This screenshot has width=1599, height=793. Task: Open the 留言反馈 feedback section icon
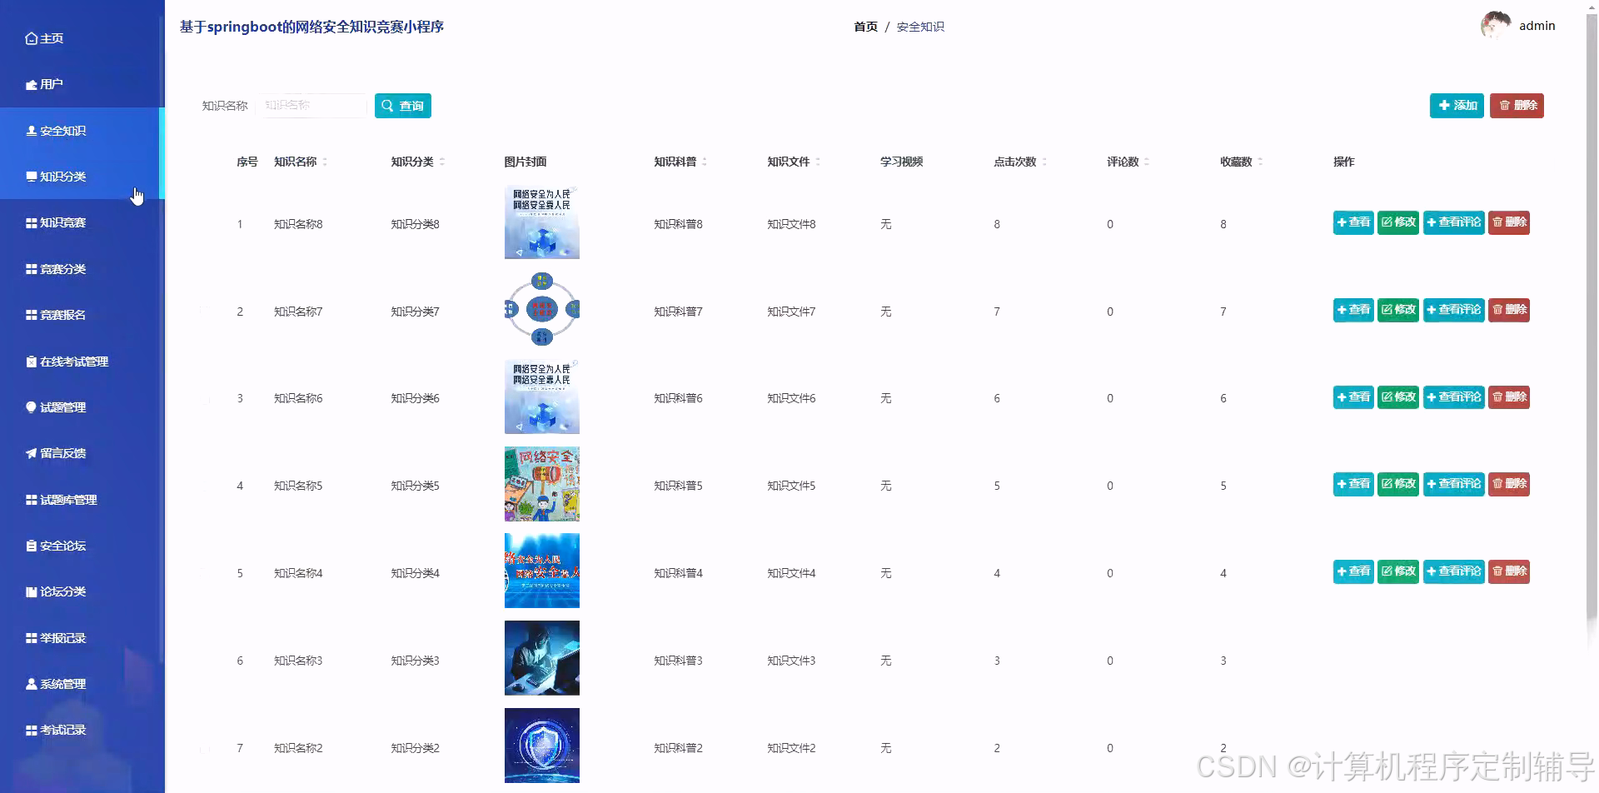click(31, 453)
